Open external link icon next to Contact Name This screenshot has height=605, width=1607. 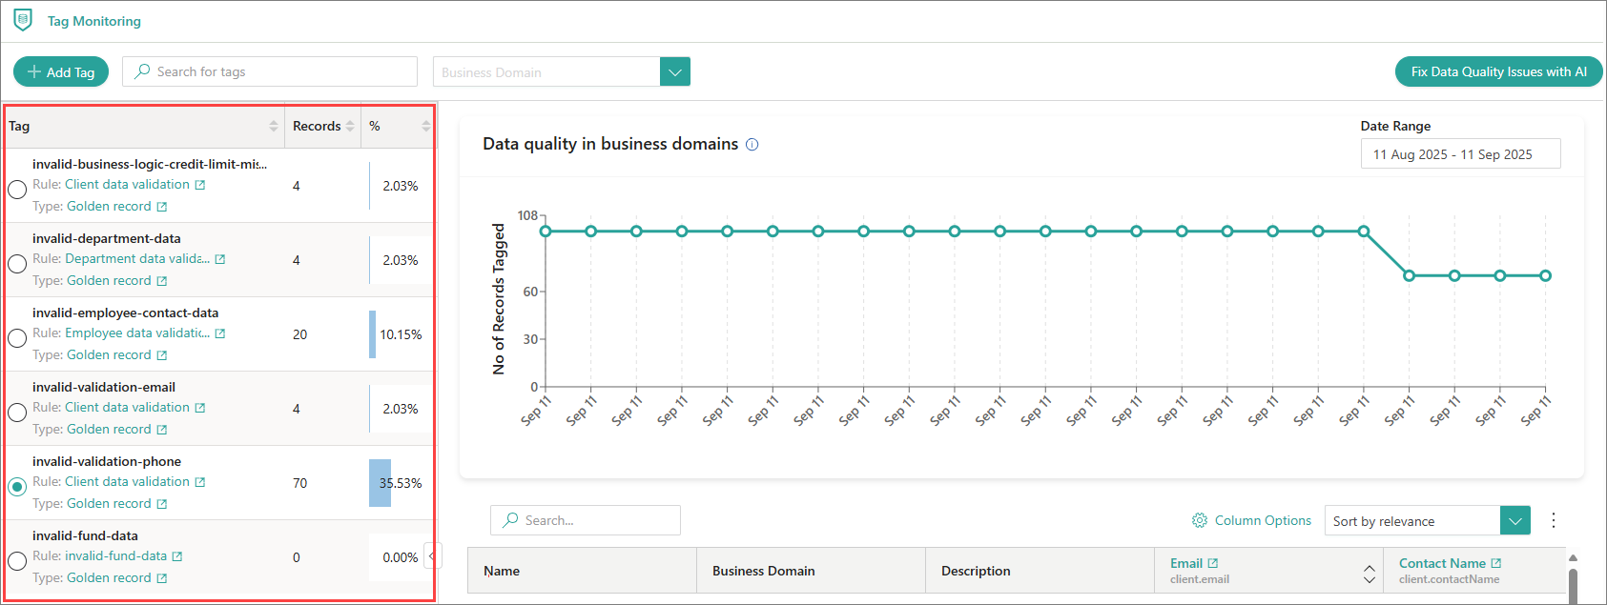coord(1496,563)
